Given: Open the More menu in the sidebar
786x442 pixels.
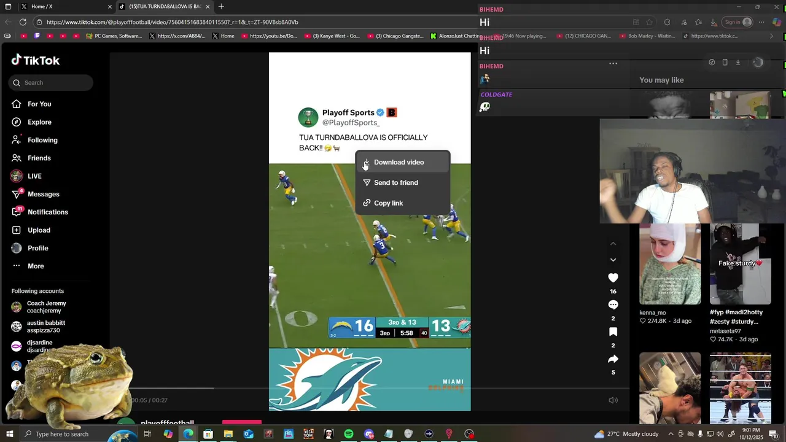Looking at the screenshot, I should 36,266.
